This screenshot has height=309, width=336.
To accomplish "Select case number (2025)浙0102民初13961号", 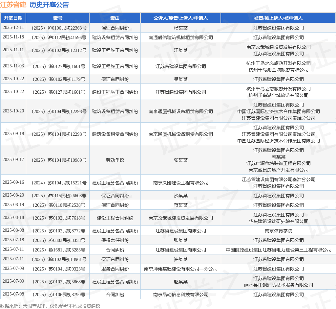I will pyautogui.click(x=59, y=260).
